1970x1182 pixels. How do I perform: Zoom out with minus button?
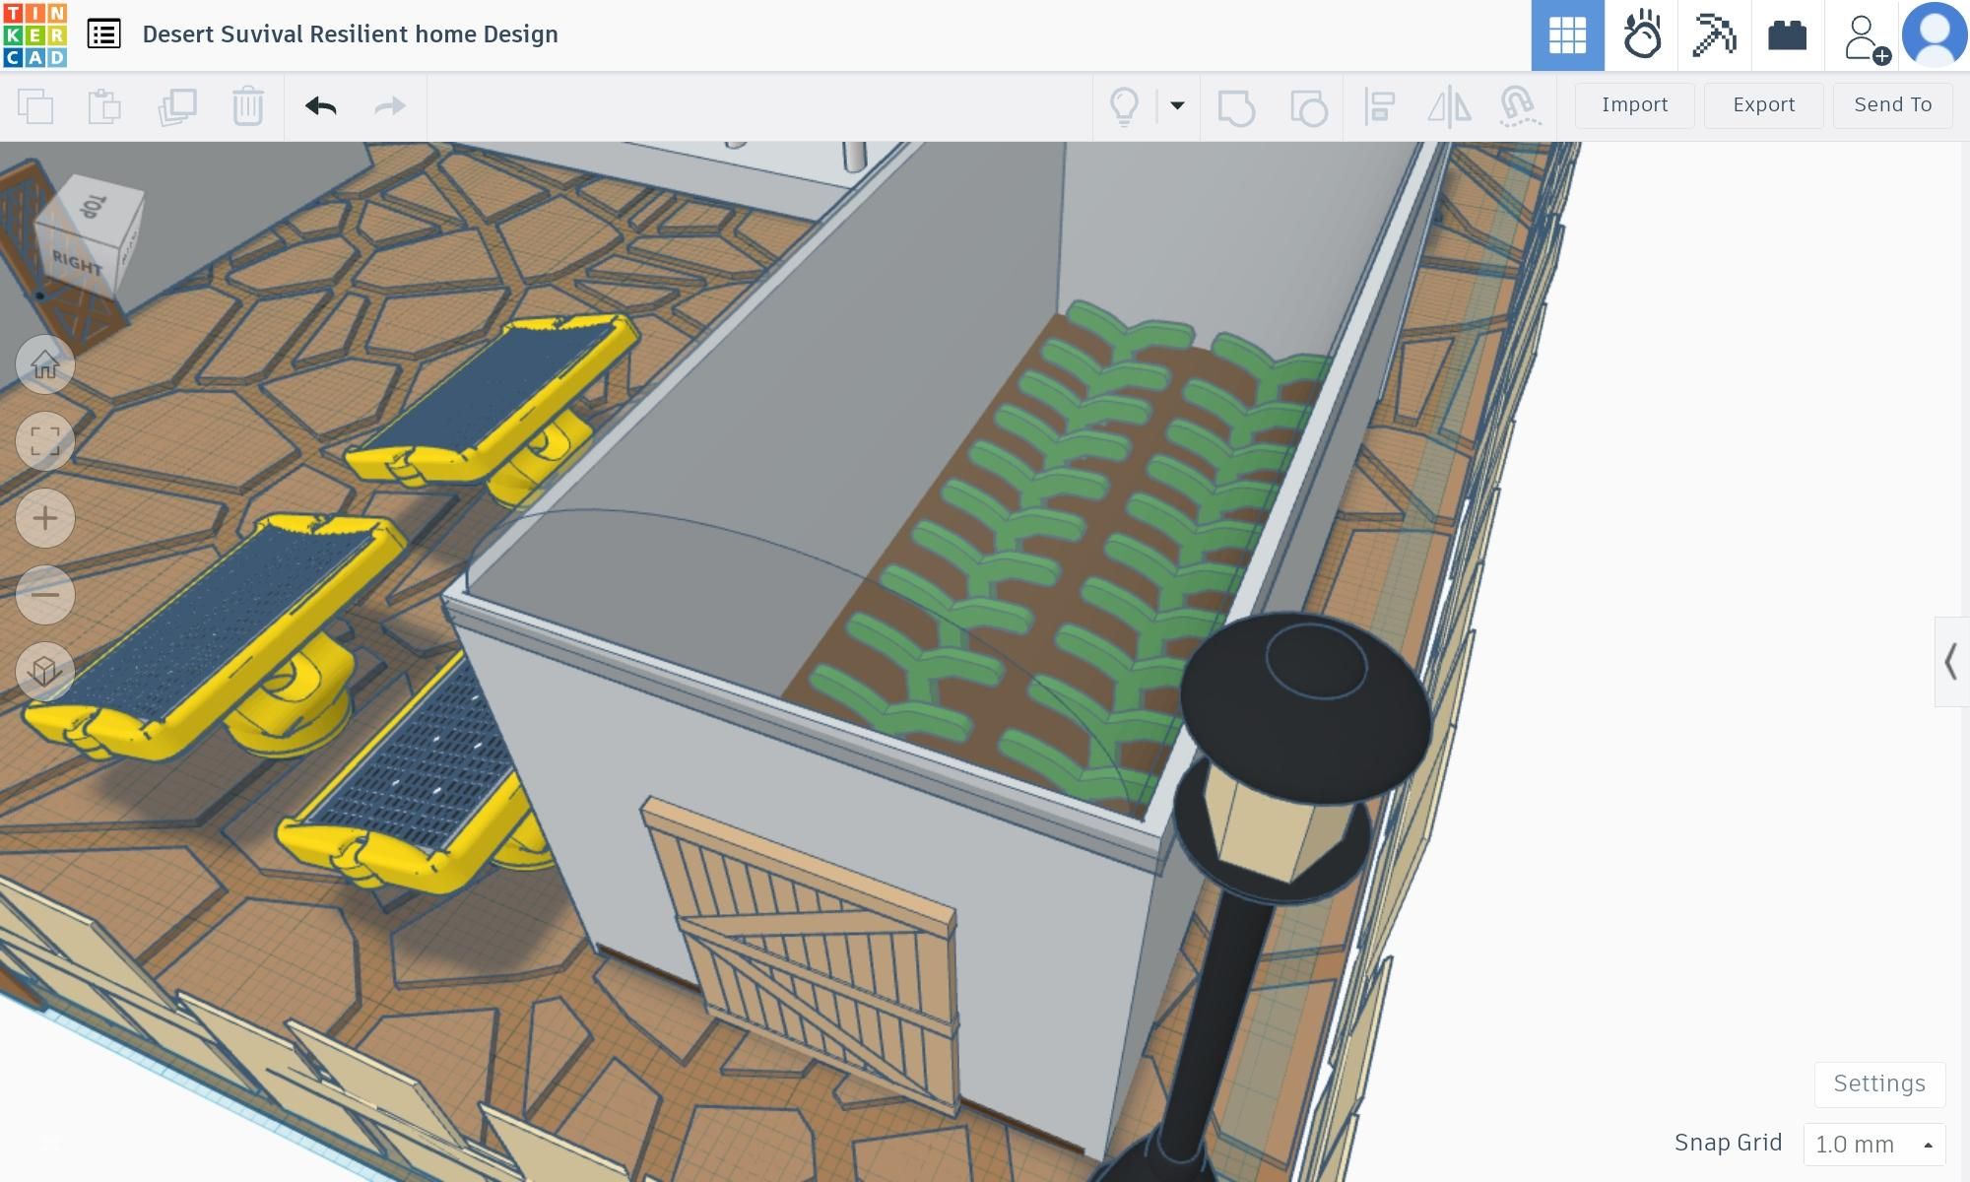point(45,595)
